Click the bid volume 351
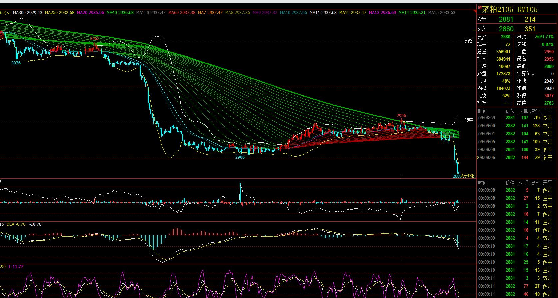The image size is (558, 298). pos(530,29)
